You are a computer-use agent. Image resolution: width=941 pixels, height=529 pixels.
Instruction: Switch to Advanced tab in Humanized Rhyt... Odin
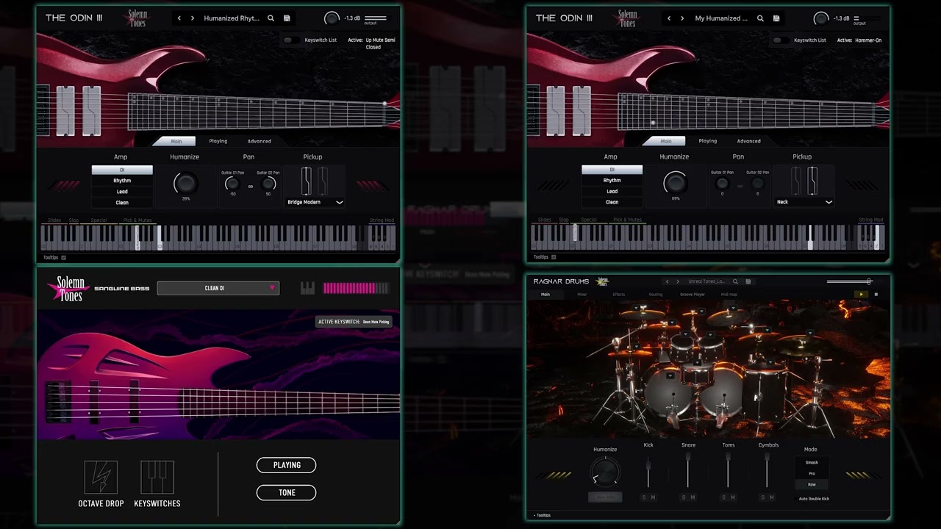[x=259, y=141]
